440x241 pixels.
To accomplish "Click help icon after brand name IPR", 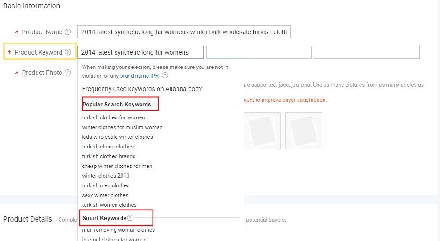I will [165, 75].
